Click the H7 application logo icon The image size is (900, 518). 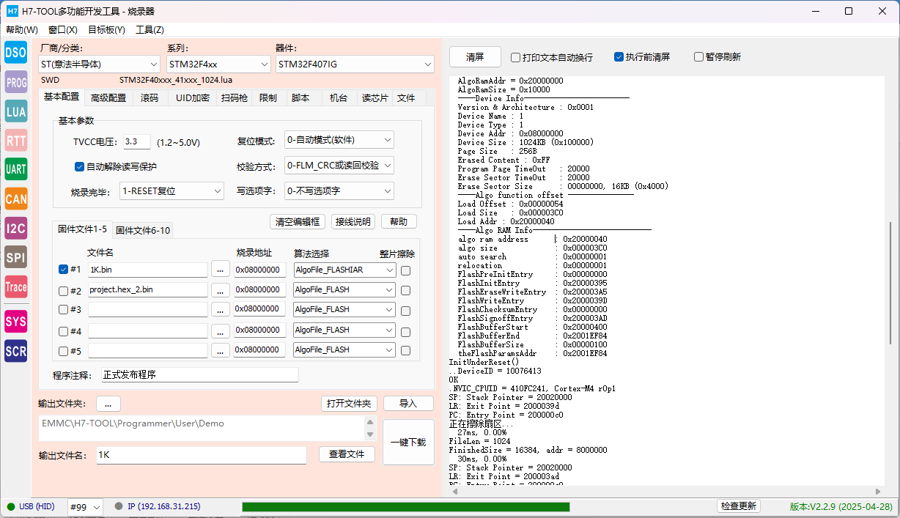12,11
